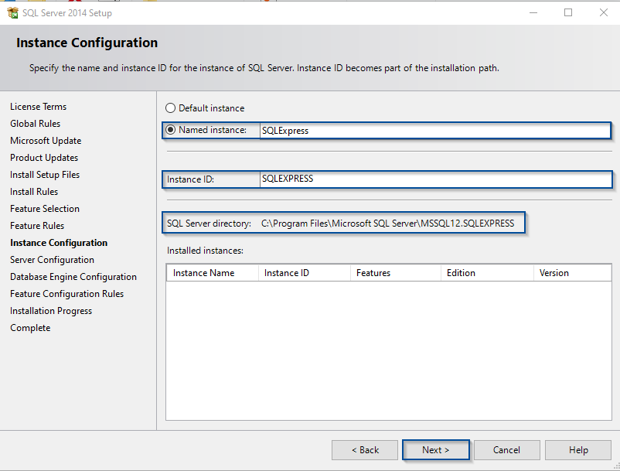Open Server Configuration step in sidebar
This screenshot has width=620, height=471.
pos(52,260)
